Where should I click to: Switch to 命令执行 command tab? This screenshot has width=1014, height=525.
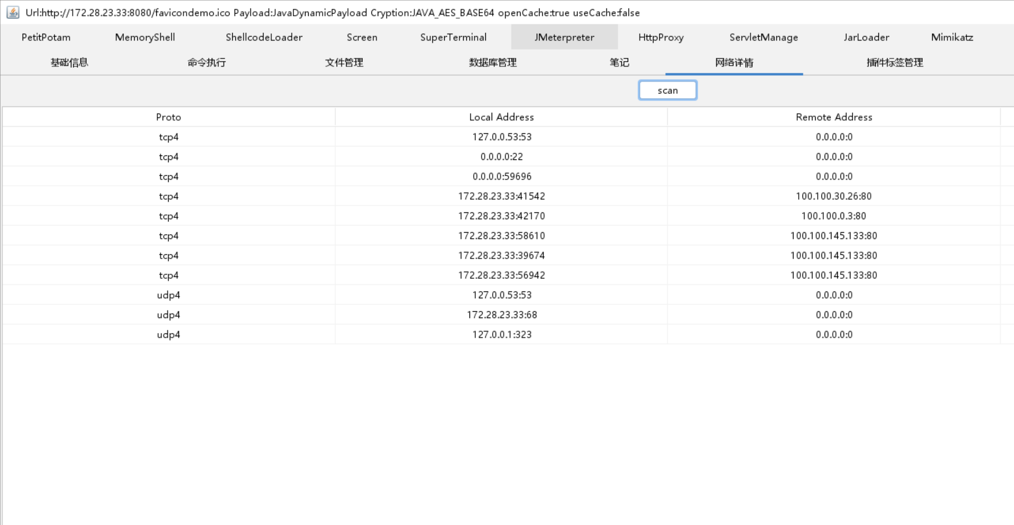pos(207,62)
